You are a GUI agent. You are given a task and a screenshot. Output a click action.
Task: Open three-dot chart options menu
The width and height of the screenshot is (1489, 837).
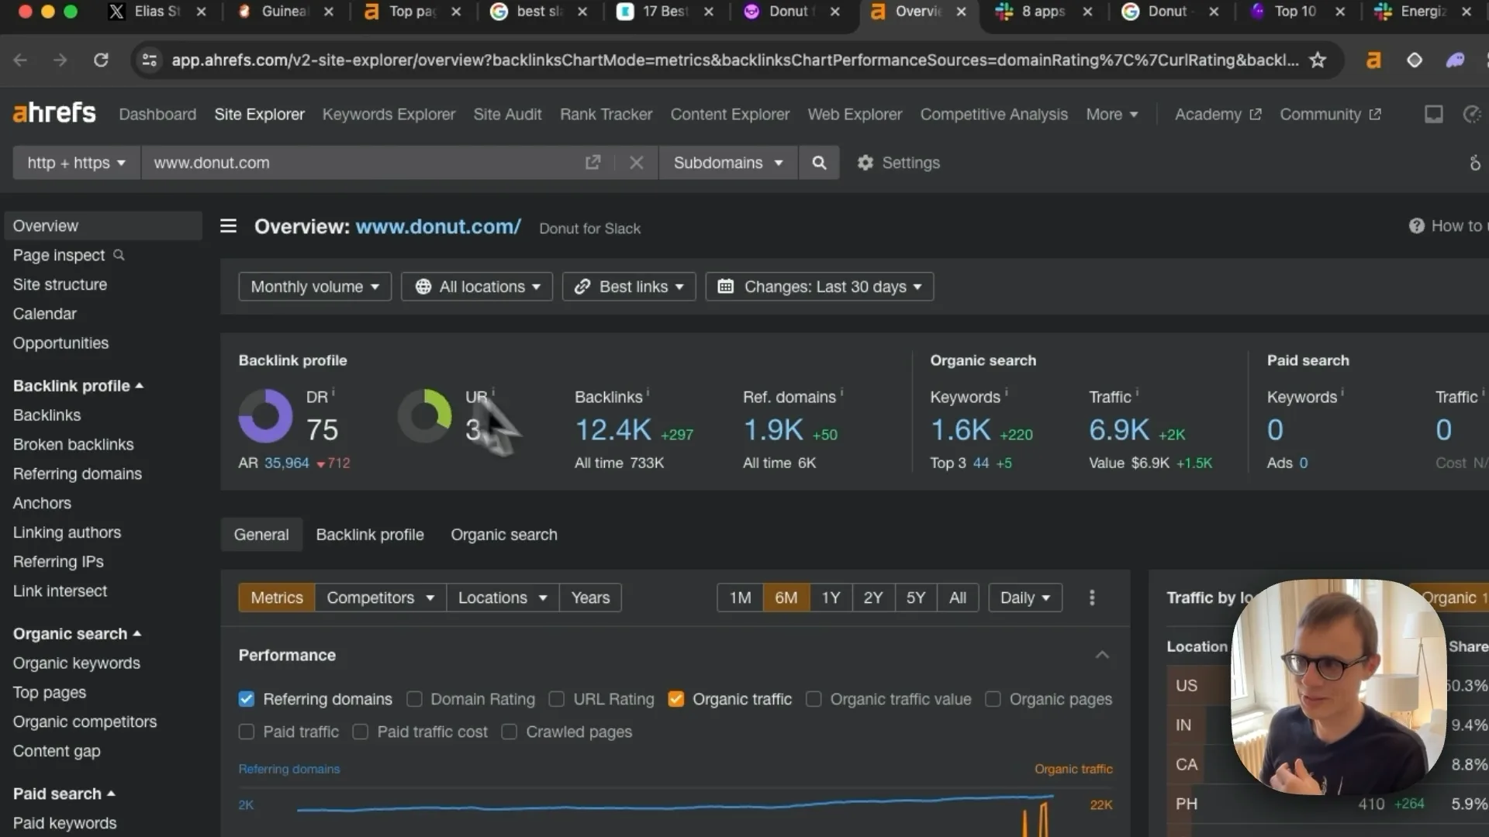[1092, 598]
